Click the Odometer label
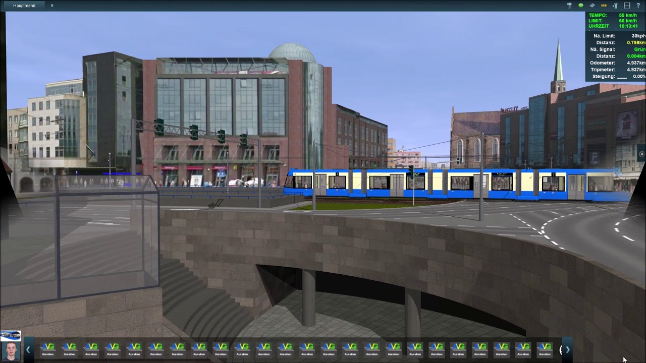This screenshot has height=363, width=646. click(603, 63)
